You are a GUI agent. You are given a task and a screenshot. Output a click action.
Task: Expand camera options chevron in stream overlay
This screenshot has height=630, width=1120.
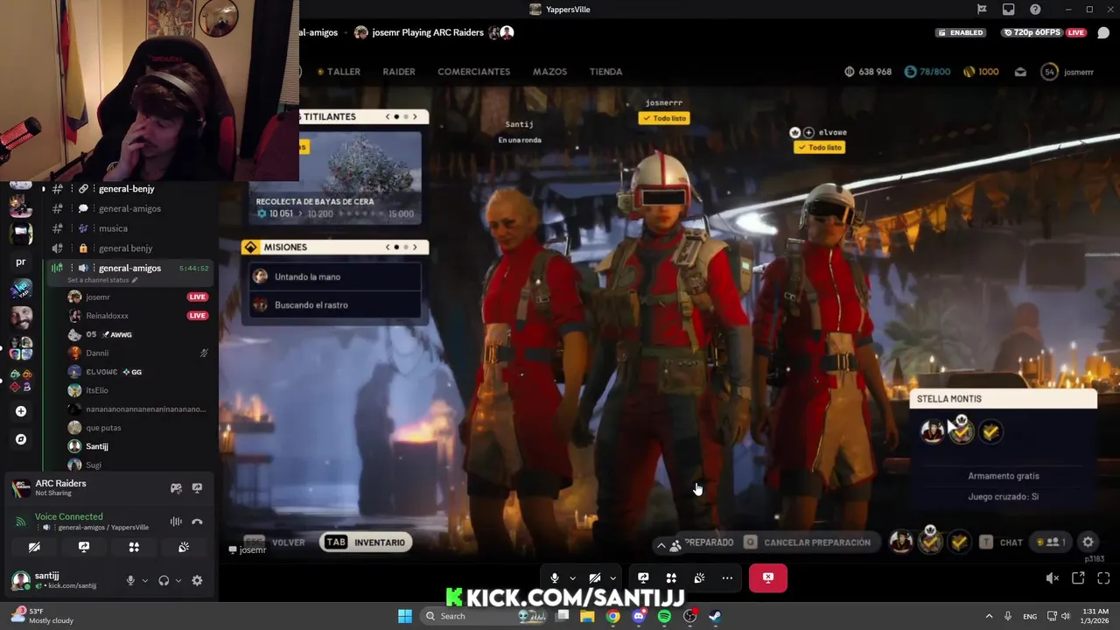(612, 577)
